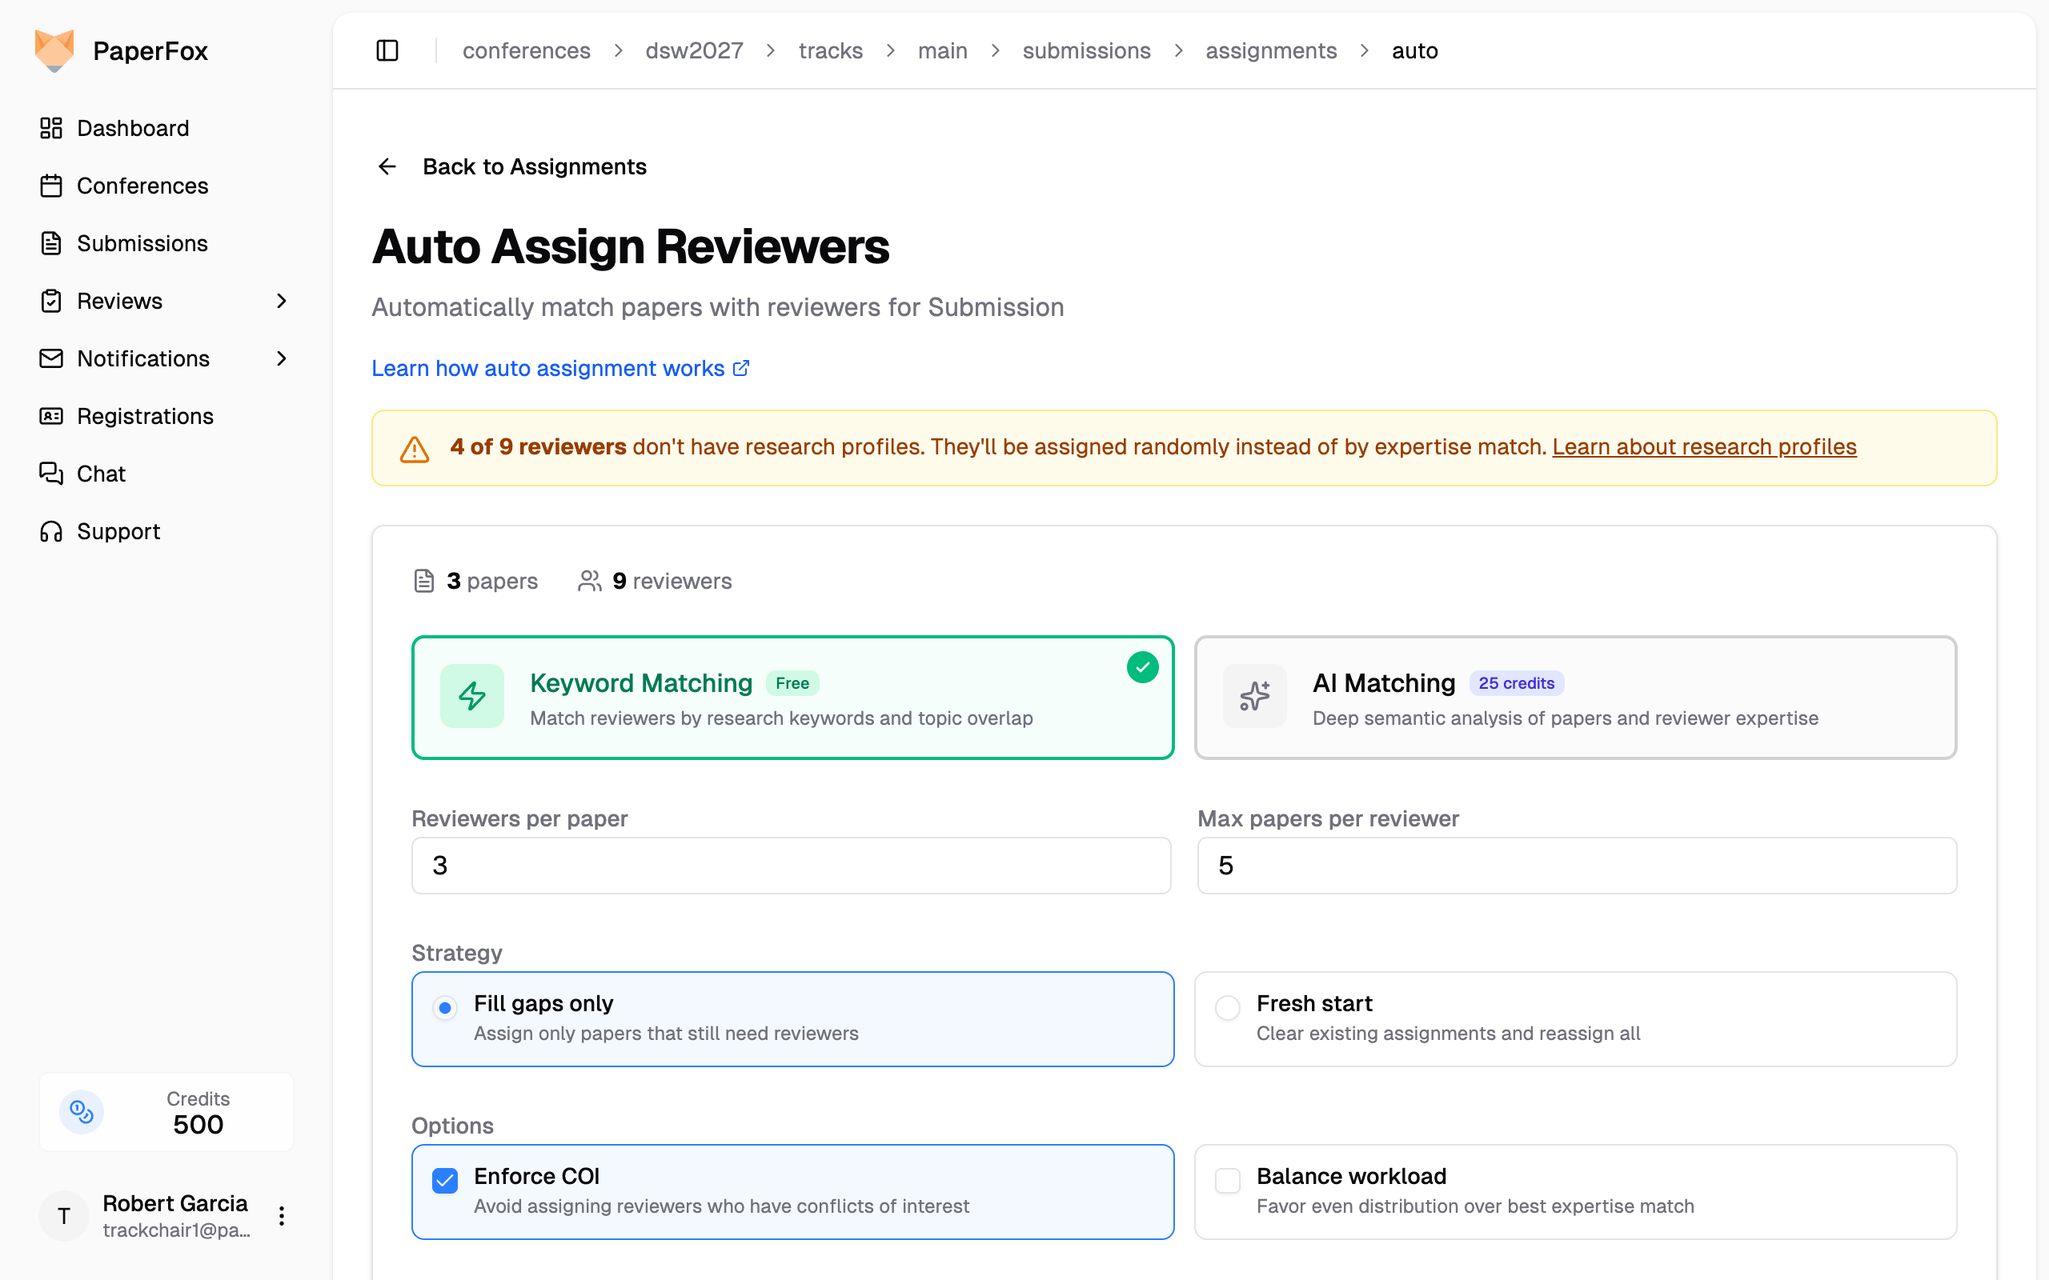Select the AI Matching sparkle icon

[x=1254, y=696]
